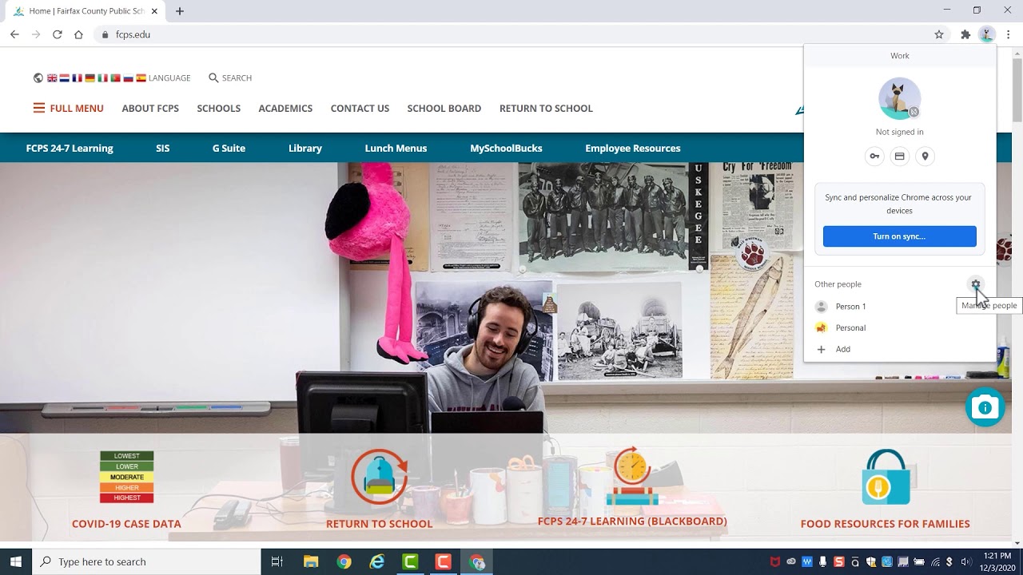Click RETURN TO SCHOOL tile label
The image size is (1023, 575).
[x=380, y=524]
